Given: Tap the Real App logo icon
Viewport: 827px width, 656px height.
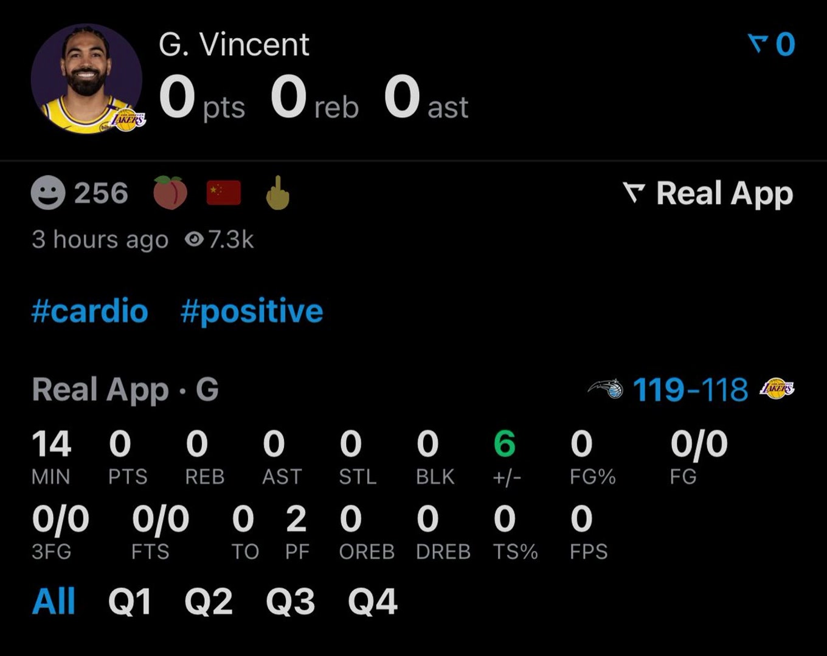Looking at the screenshot, I should pos(634,193).
